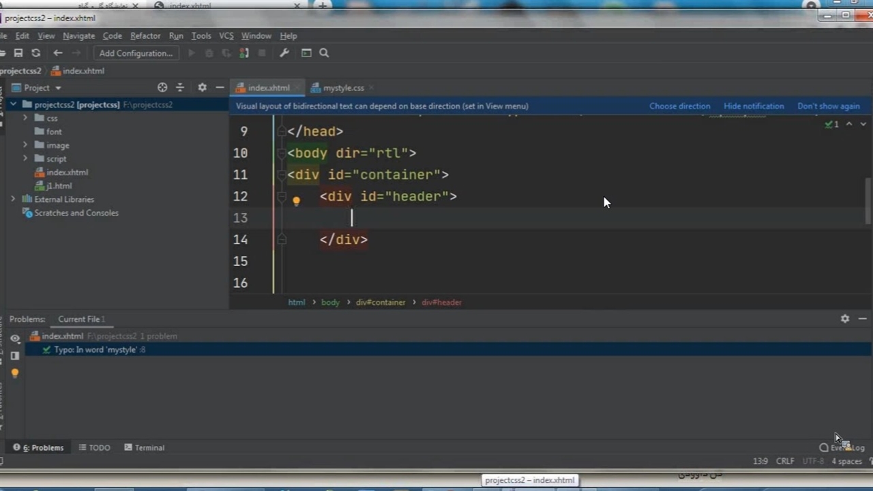Click the collapse-all icon in Project panel
Image resolution: width=873 pixels, height=491 pixels.
[180, 87]
